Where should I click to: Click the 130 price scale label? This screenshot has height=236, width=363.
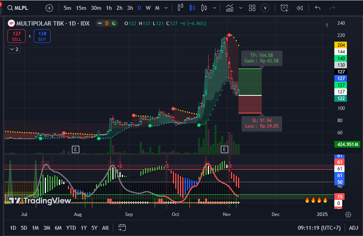(341, 65)
